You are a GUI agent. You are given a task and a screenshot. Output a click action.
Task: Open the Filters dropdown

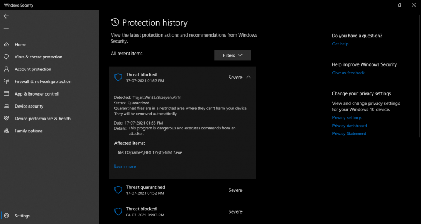tap(233, 55)
